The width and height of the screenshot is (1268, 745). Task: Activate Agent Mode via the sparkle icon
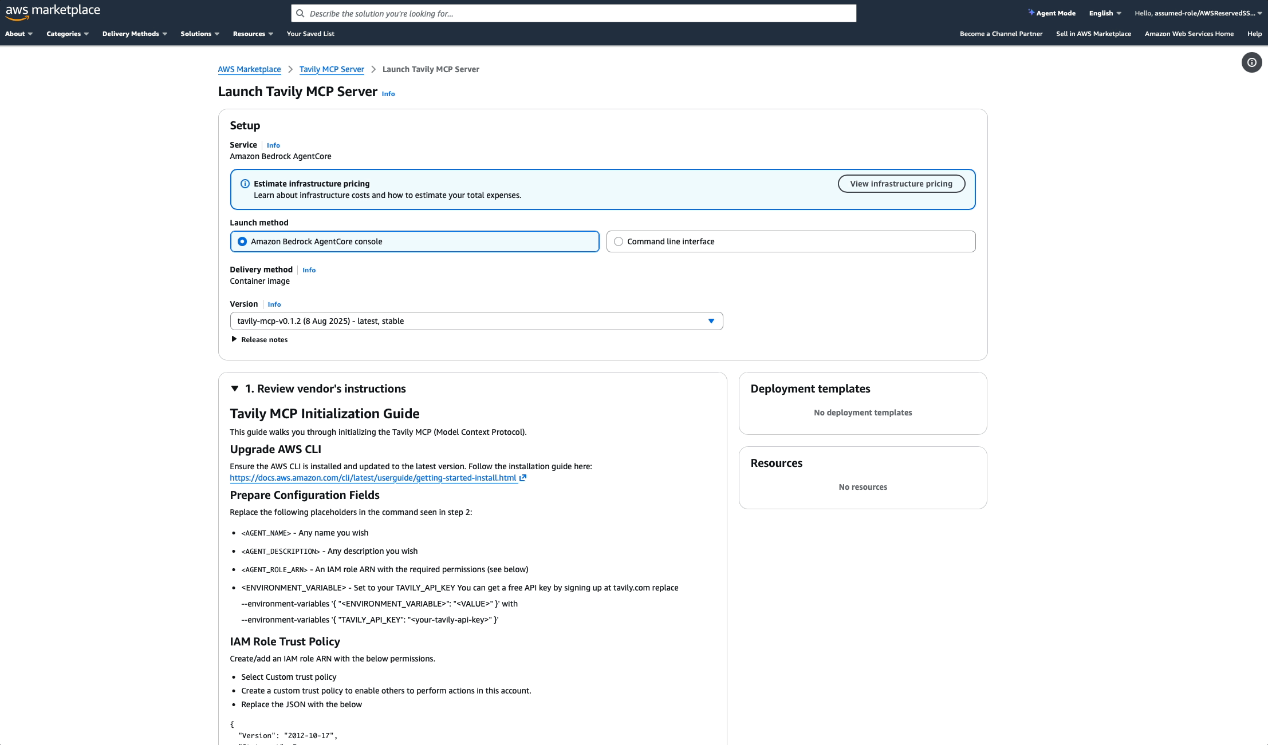(1031, 13)
